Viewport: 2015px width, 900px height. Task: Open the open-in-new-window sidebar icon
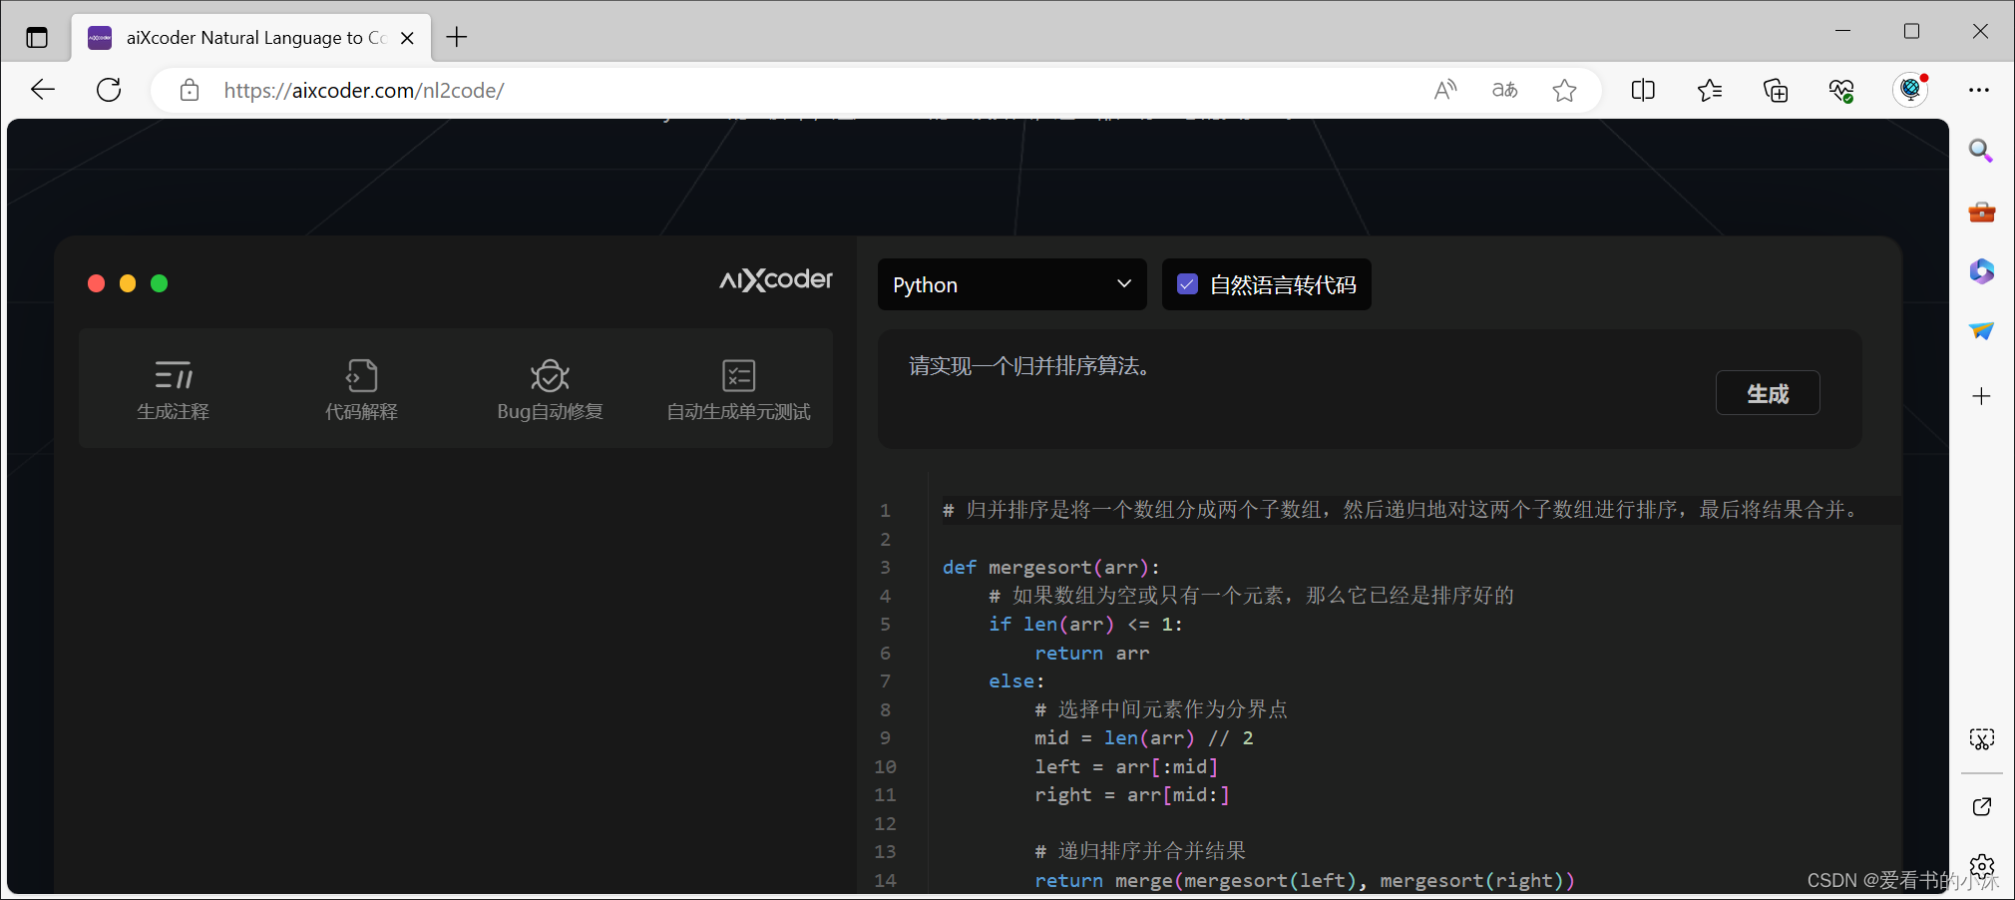(x=1981, y=806)
